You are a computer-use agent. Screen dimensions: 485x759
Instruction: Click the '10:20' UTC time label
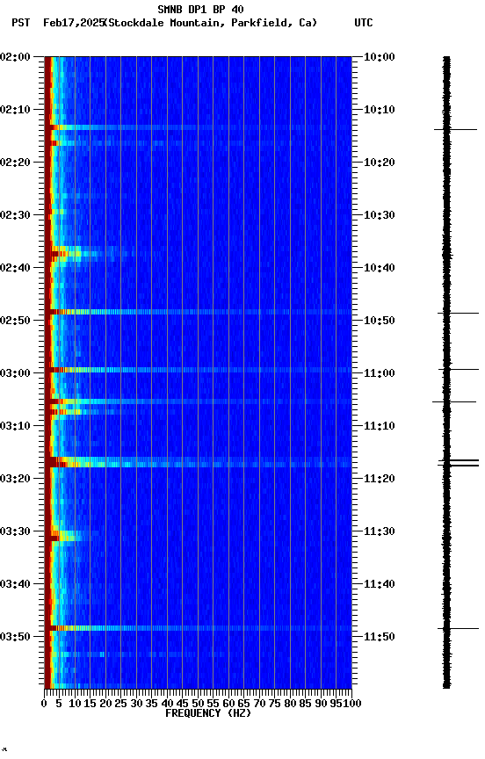pos(380,163)
